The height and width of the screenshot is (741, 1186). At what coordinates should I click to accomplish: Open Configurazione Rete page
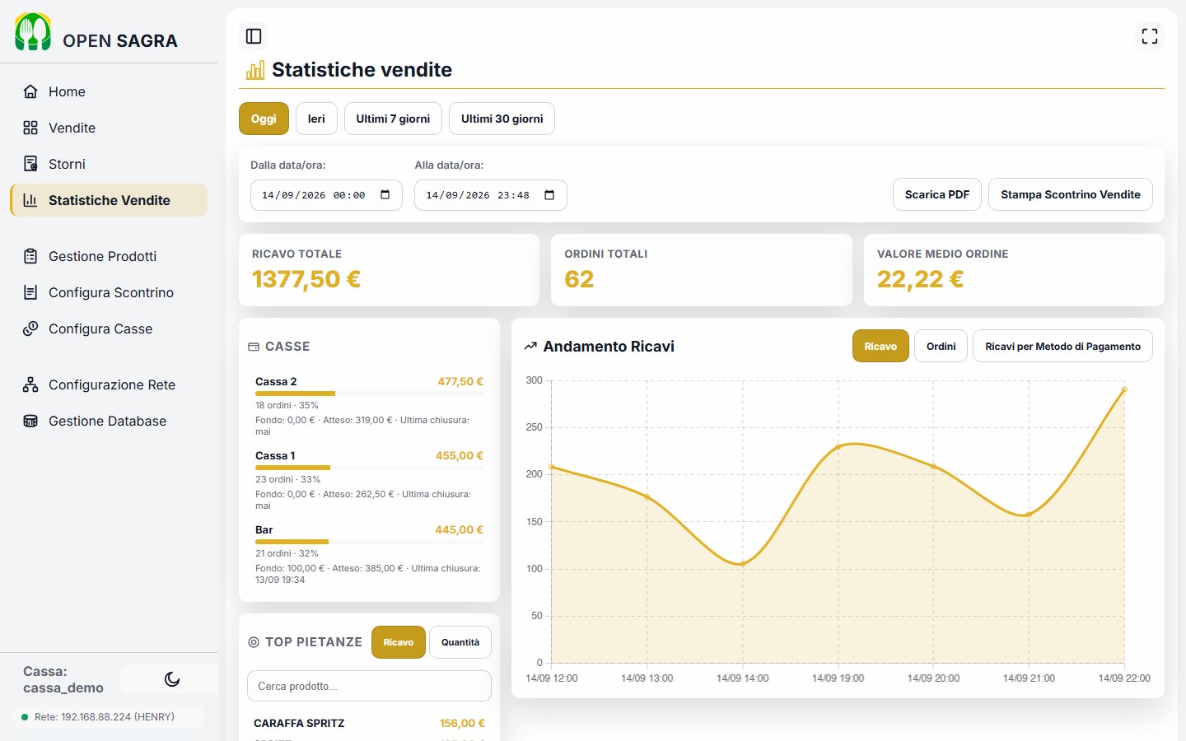(x=109, y=384)
